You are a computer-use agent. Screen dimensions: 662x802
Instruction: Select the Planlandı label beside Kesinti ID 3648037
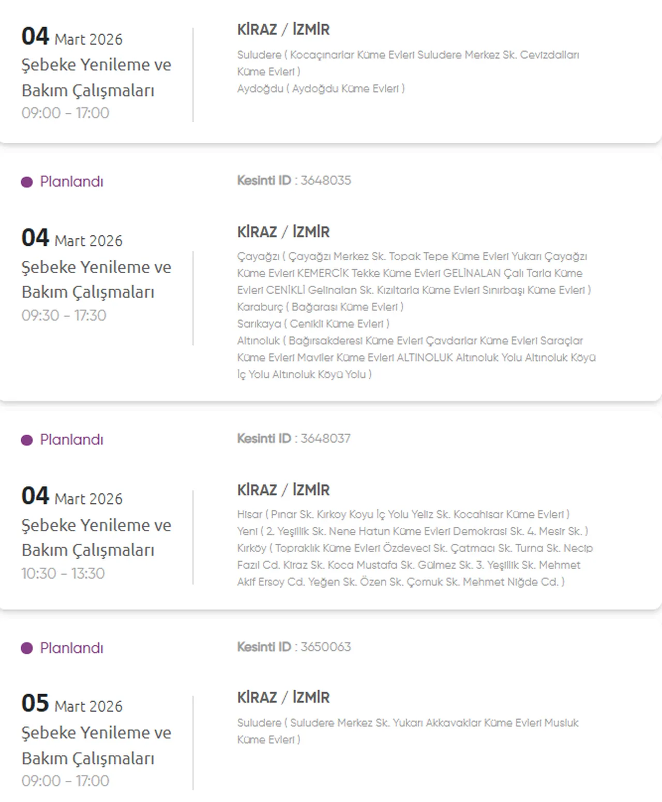[71, 440]
